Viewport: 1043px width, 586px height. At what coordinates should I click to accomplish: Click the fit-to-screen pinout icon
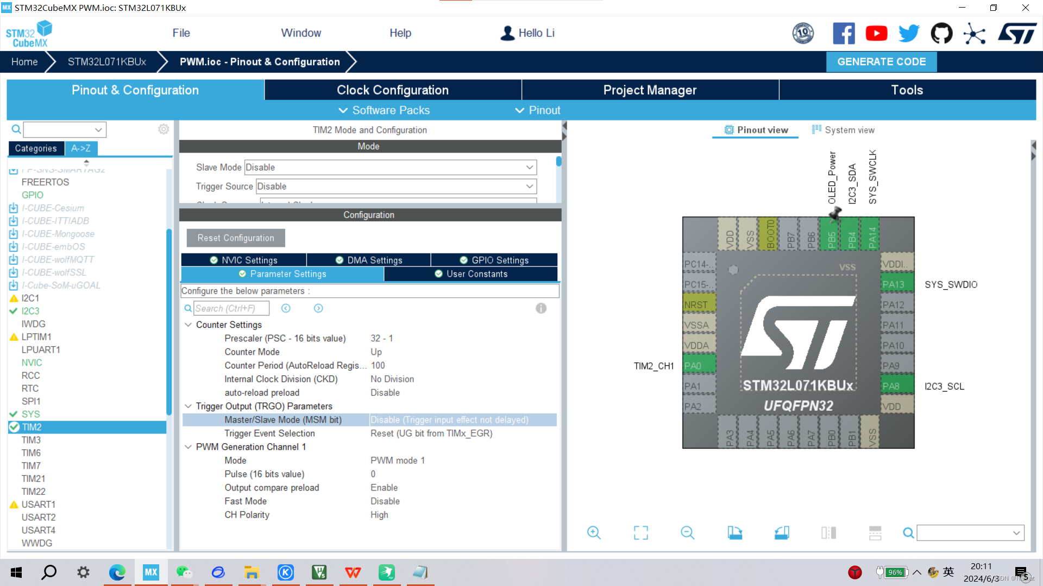coord(641,533)
